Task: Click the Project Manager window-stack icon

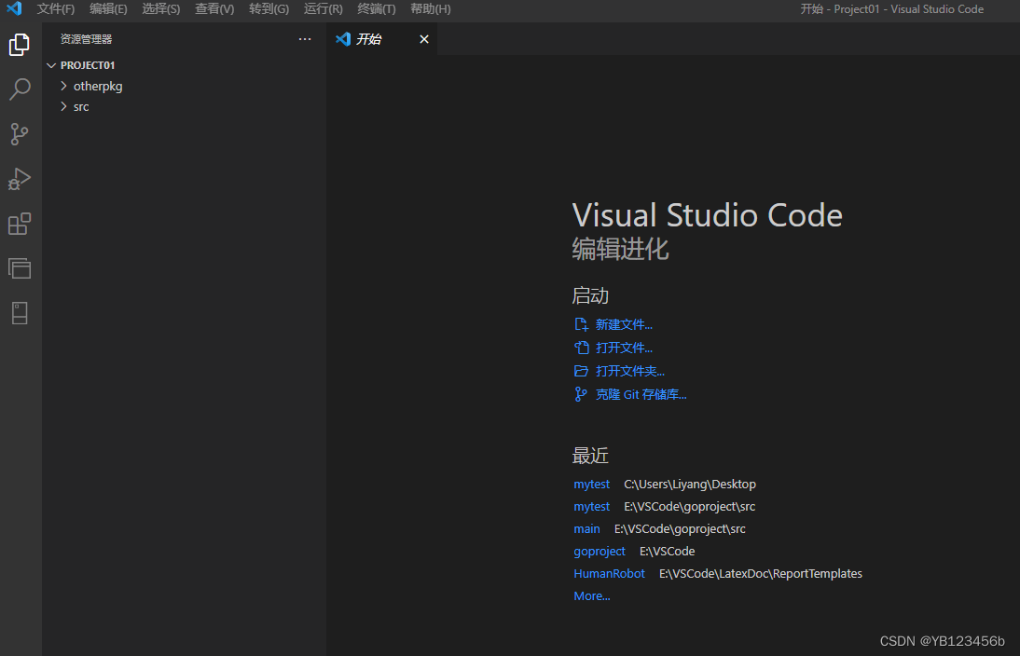Action: (20, 268)
